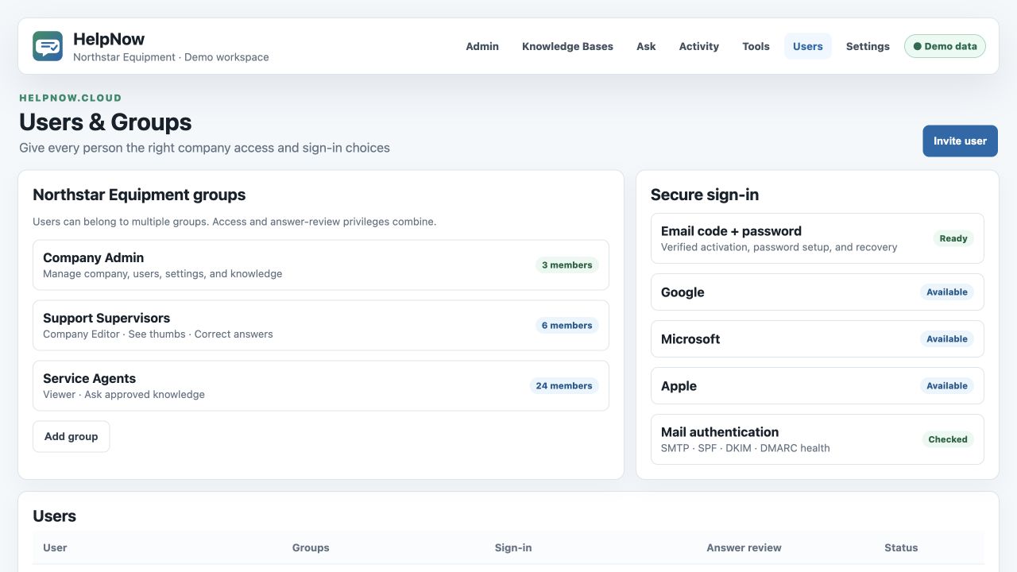1017x572 pixels.
Task: Go to Knowledge Bases
Action: pos(567,46)
